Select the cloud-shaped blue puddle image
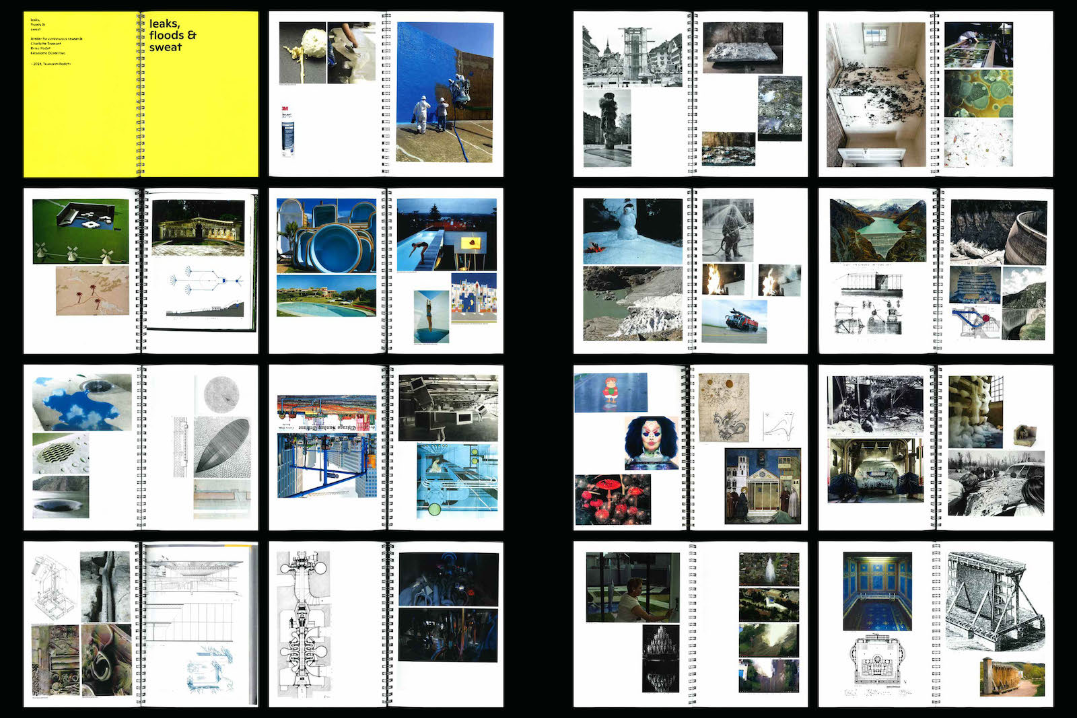Image resolution: width=1077 pixels, height=718 pixels. (81, 402)
